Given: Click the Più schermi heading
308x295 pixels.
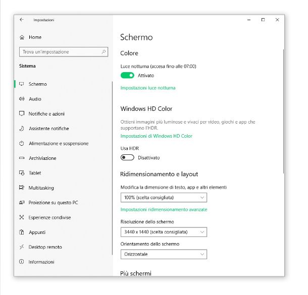Looking at the screenshot, I should click(136, 273).
